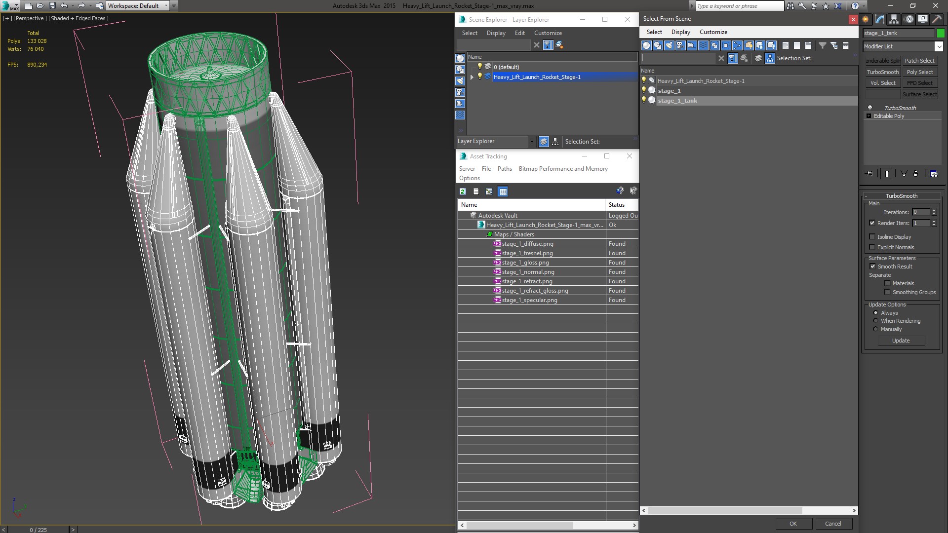This screenshot has width=948, height=533.
Task: Click Select All icon in Select From Scene
Action: (x=785, y=45)
